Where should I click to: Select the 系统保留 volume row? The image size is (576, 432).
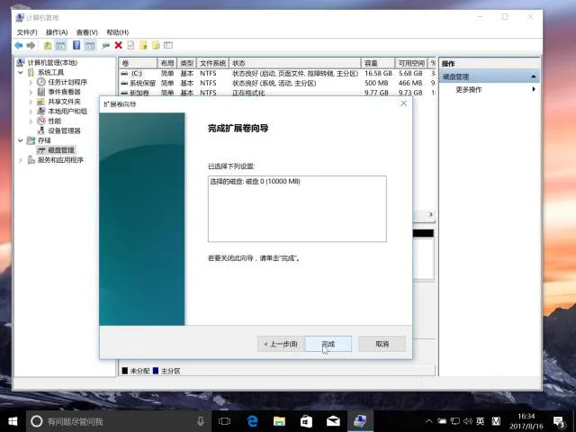(x=277, y=83)
